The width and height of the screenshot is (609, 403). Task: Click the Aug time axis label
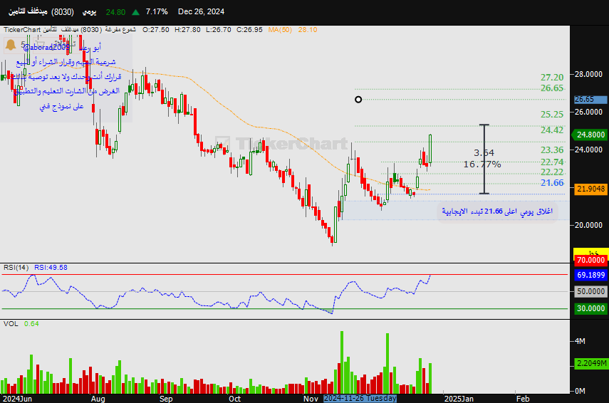coord(98,399)
